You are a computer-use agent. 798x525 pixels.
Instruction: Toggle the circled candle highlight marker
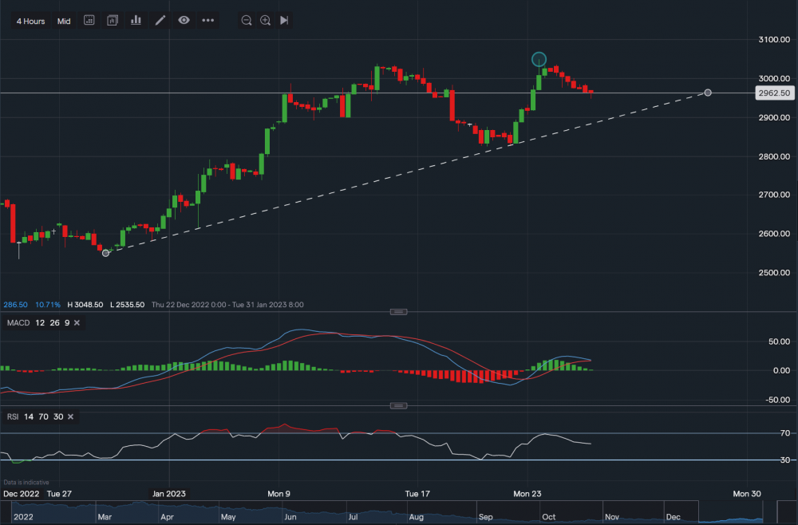pyautogui.click(x=539, y=58)
